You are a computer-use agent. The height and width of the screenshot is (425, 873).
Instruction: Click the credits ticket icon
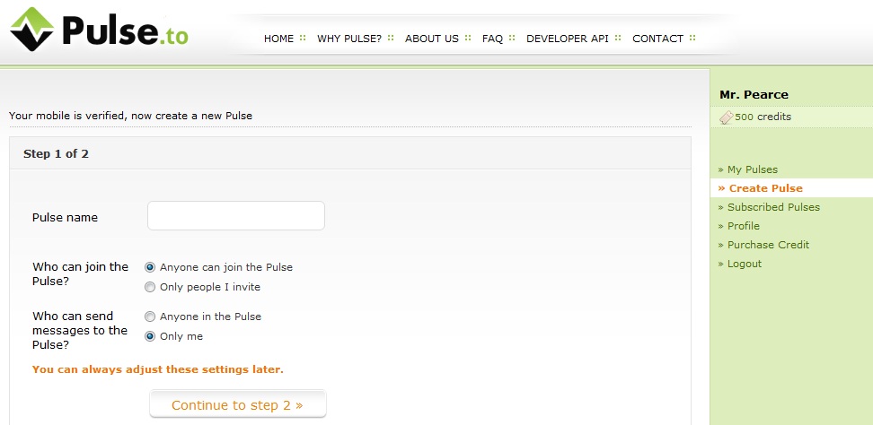pyautogui.click(x=727, y=117)
